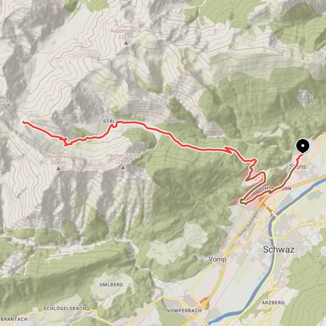Image resolution: width=326 pixels, height=326 pixels.
Task: Click the Umlberg place label
Action: coord(111,285)
